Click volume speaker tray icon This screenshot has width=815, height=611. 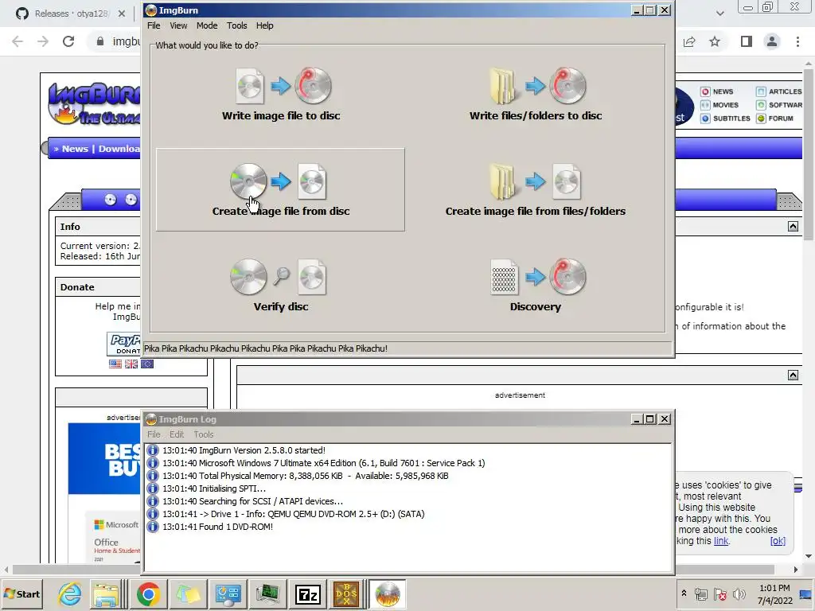pyautogui.click(x=739, y=593)
